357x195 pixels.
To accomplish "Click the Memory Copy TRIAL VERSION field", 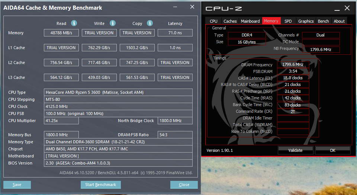I will 137,33.
